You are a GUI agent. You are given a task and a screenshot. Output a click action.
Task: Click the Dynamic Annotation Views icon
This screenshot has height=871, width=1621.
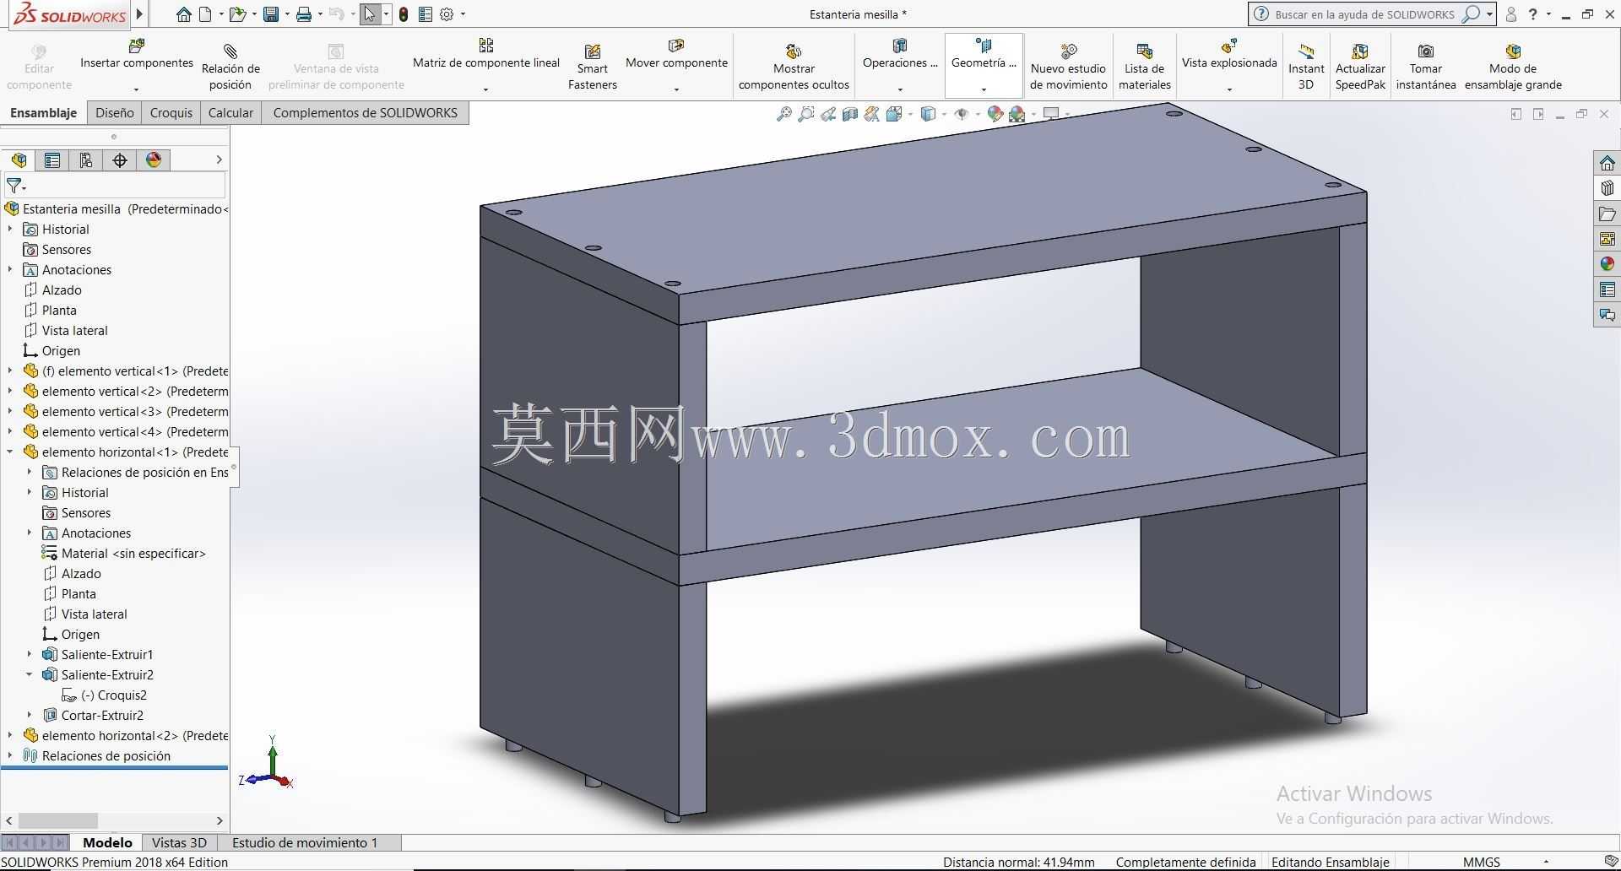point(872,114)
